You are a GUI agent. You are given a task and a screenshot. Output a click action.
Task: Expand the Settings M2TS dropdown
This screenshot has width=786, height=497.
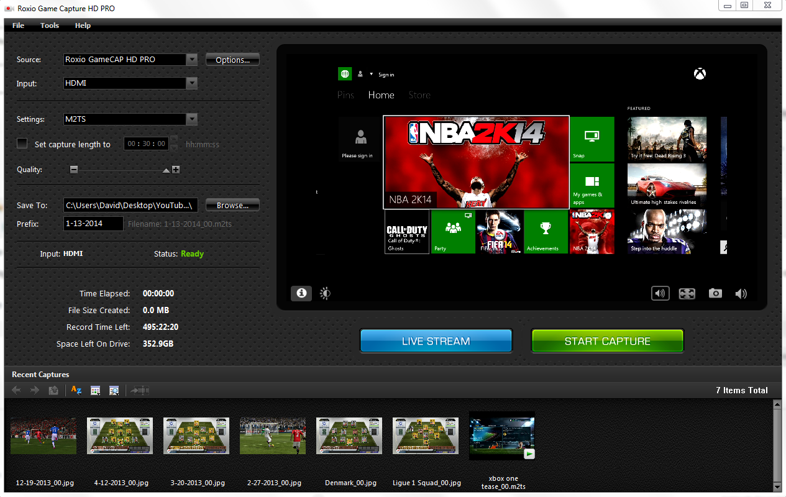[x=192, y=119]
